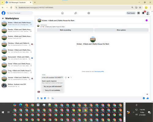This screenshot has height=122, width=153.
Task: Bookmark this page with the star
Action: tap(140, 7)
